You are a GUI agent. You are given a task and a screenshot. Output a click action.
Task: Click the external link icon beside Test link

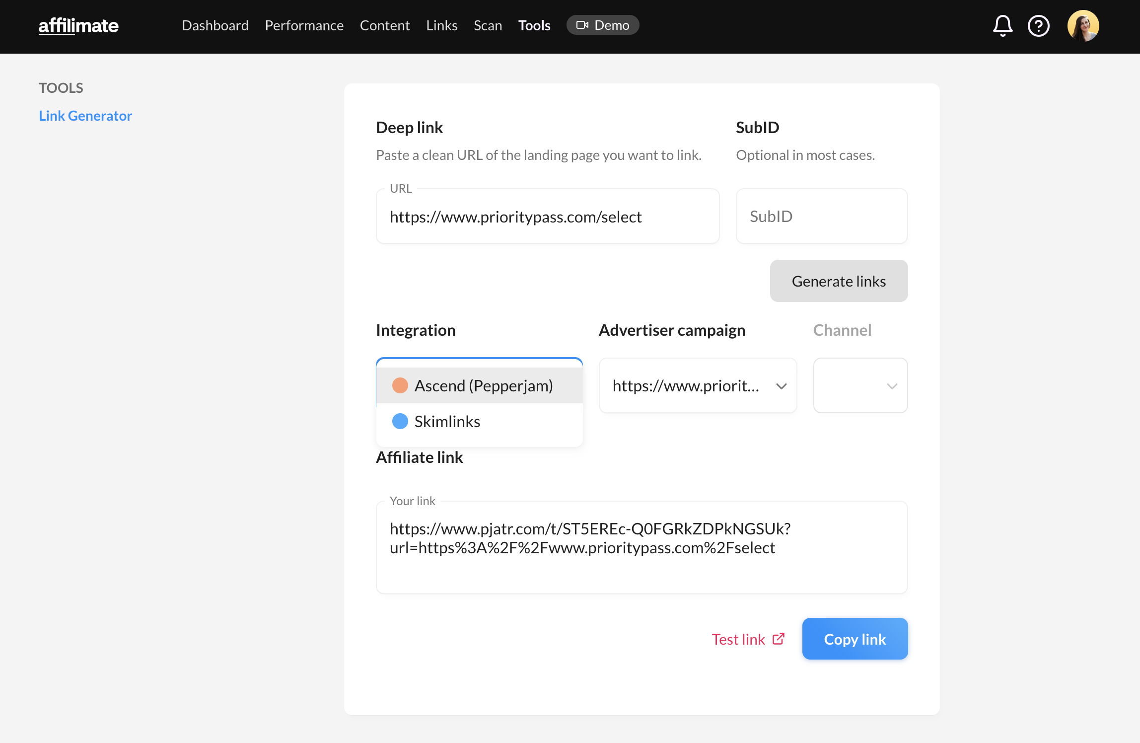pyautogui.click(x=778, y=639)
